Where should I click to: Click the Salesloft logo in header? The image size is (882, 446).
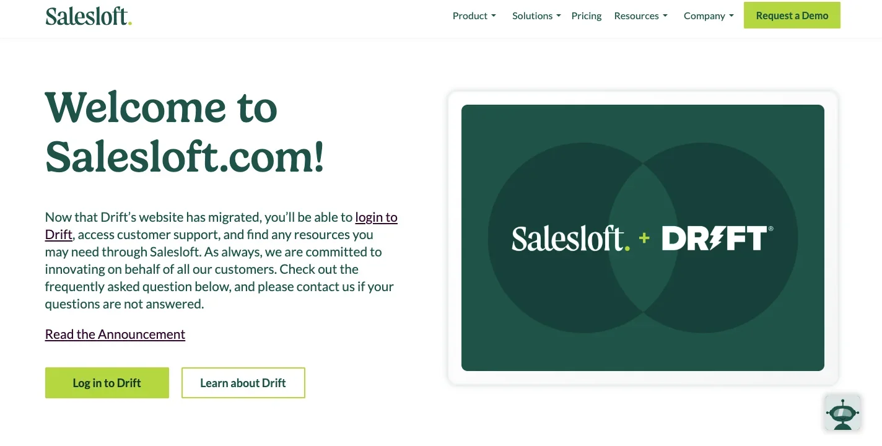(x=89, y=16)
